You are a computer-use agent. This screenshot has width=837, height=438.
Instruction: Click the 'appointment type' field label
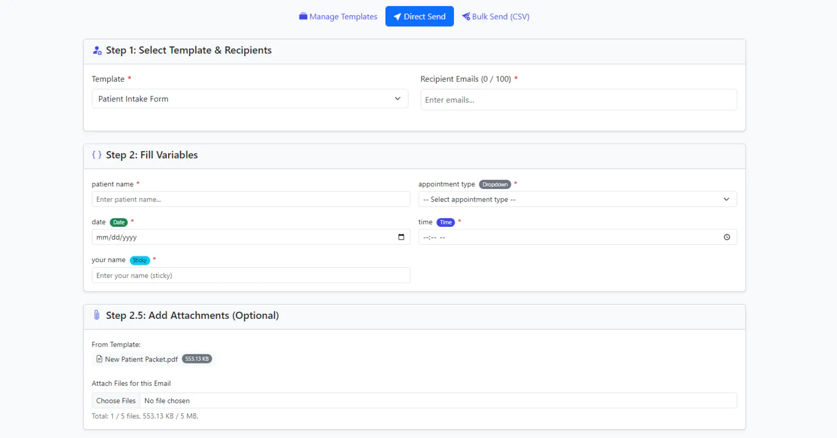(x=447, y=184)
